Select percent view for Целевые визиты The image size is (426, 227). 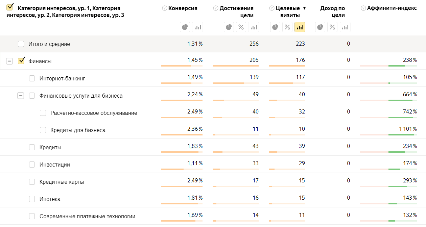[287, 27]
